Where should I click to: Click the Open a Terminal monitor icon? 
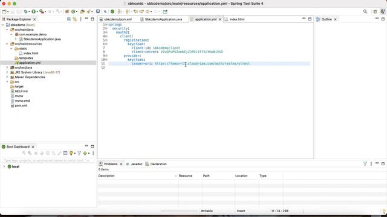[x=98, y=11]
